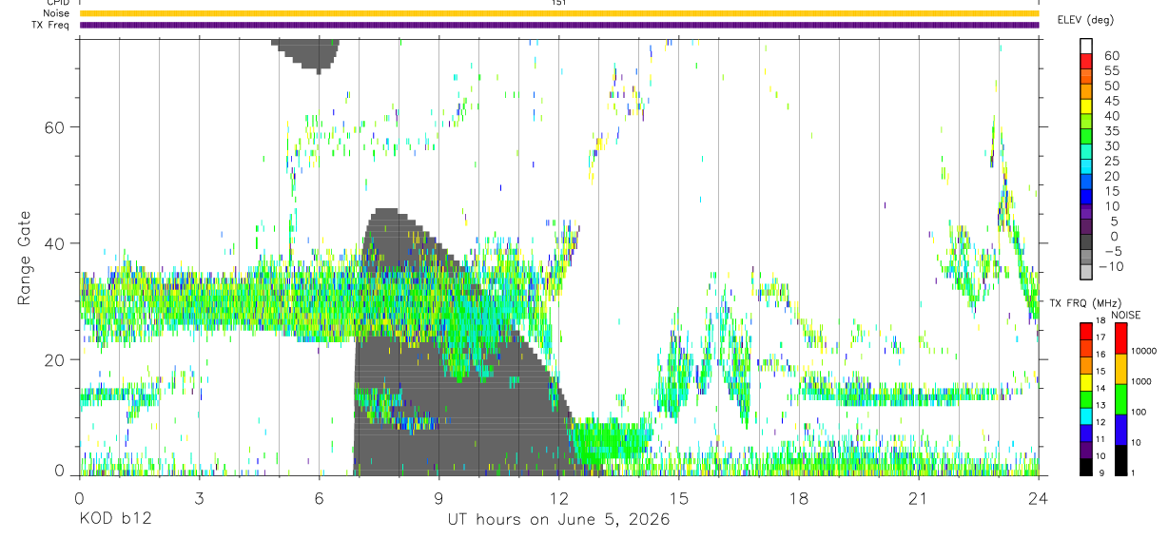Screen dimensions: 1168x539
Task: Click the x-axis tick label '18'
Action: pos(799,498)
